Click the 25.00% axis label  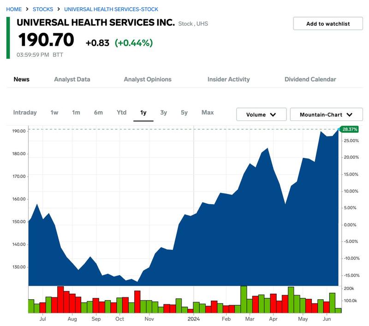coord(351,141)
